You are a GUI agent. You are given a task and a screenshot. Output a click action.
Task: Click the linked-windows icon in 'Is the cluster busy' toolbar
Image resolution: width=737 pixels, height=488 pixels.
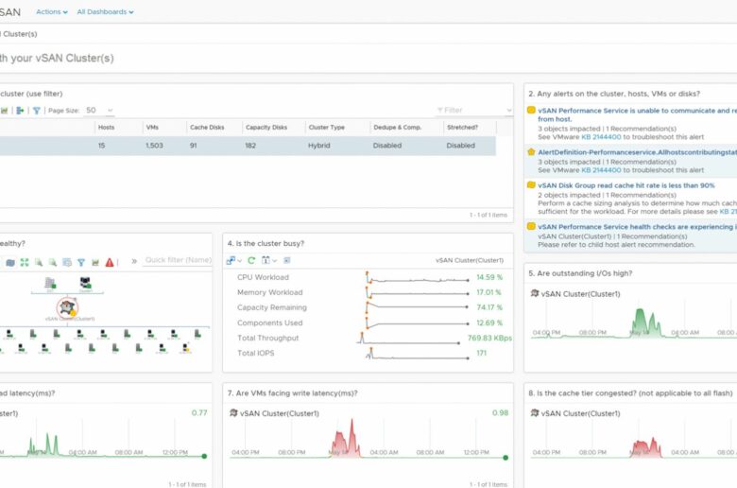[231, 261]
